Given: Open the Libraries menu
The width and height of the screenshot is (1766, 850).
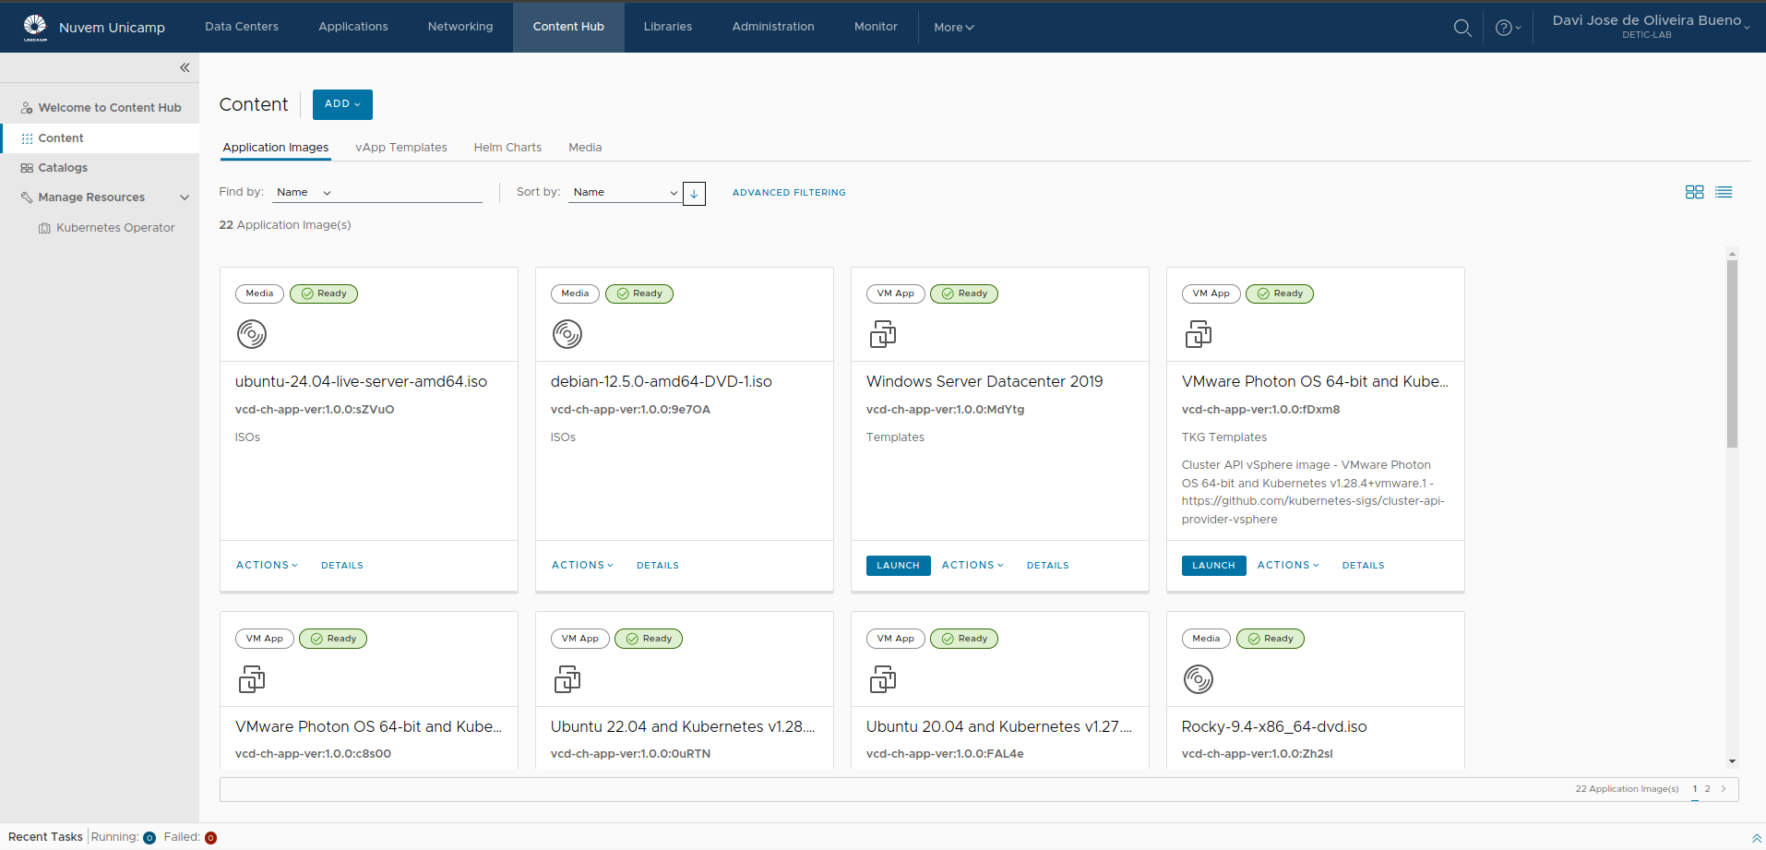Looking at the screenshot, I should click(x=668, y=27).
